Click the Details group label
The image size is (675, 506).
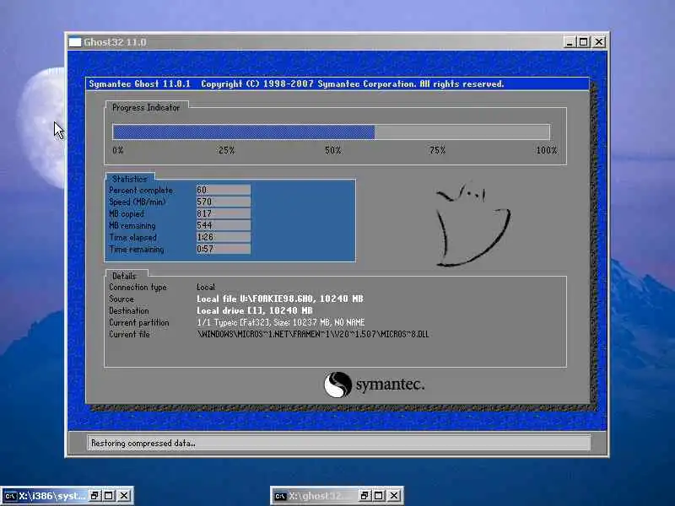124,276
